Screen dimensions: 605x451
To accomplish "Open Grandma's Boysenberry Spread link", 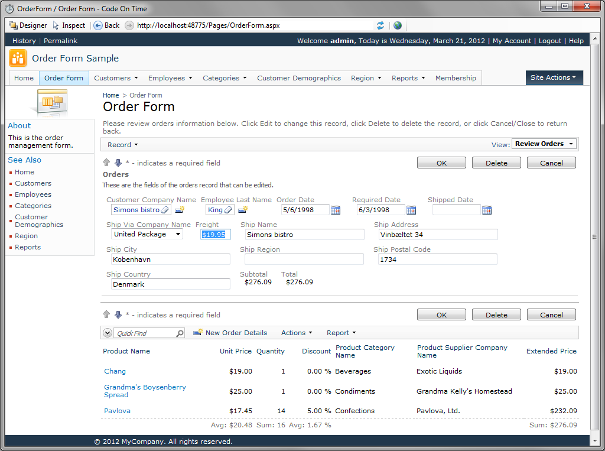I will [145, 391].
